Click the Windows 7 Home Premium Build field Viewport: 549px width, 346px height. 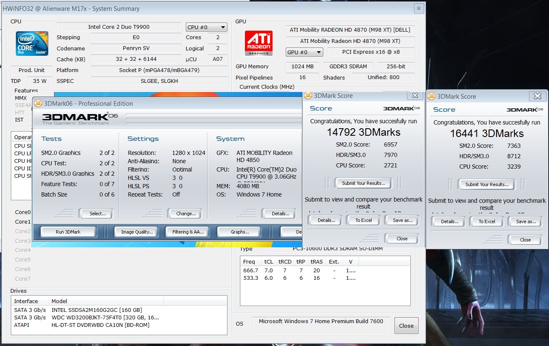(x=321, y=325)
